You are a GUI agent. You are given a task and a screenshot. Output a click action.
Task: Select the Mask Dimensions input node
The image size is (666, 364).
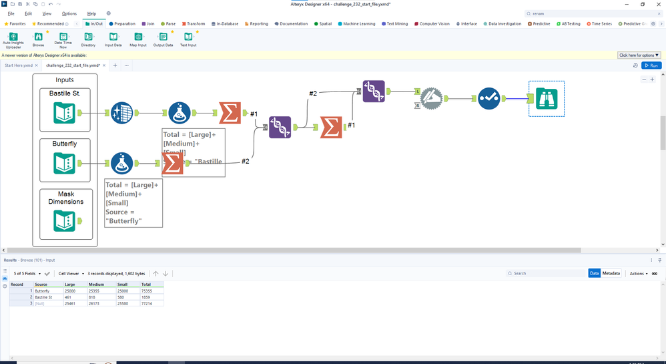65,221
